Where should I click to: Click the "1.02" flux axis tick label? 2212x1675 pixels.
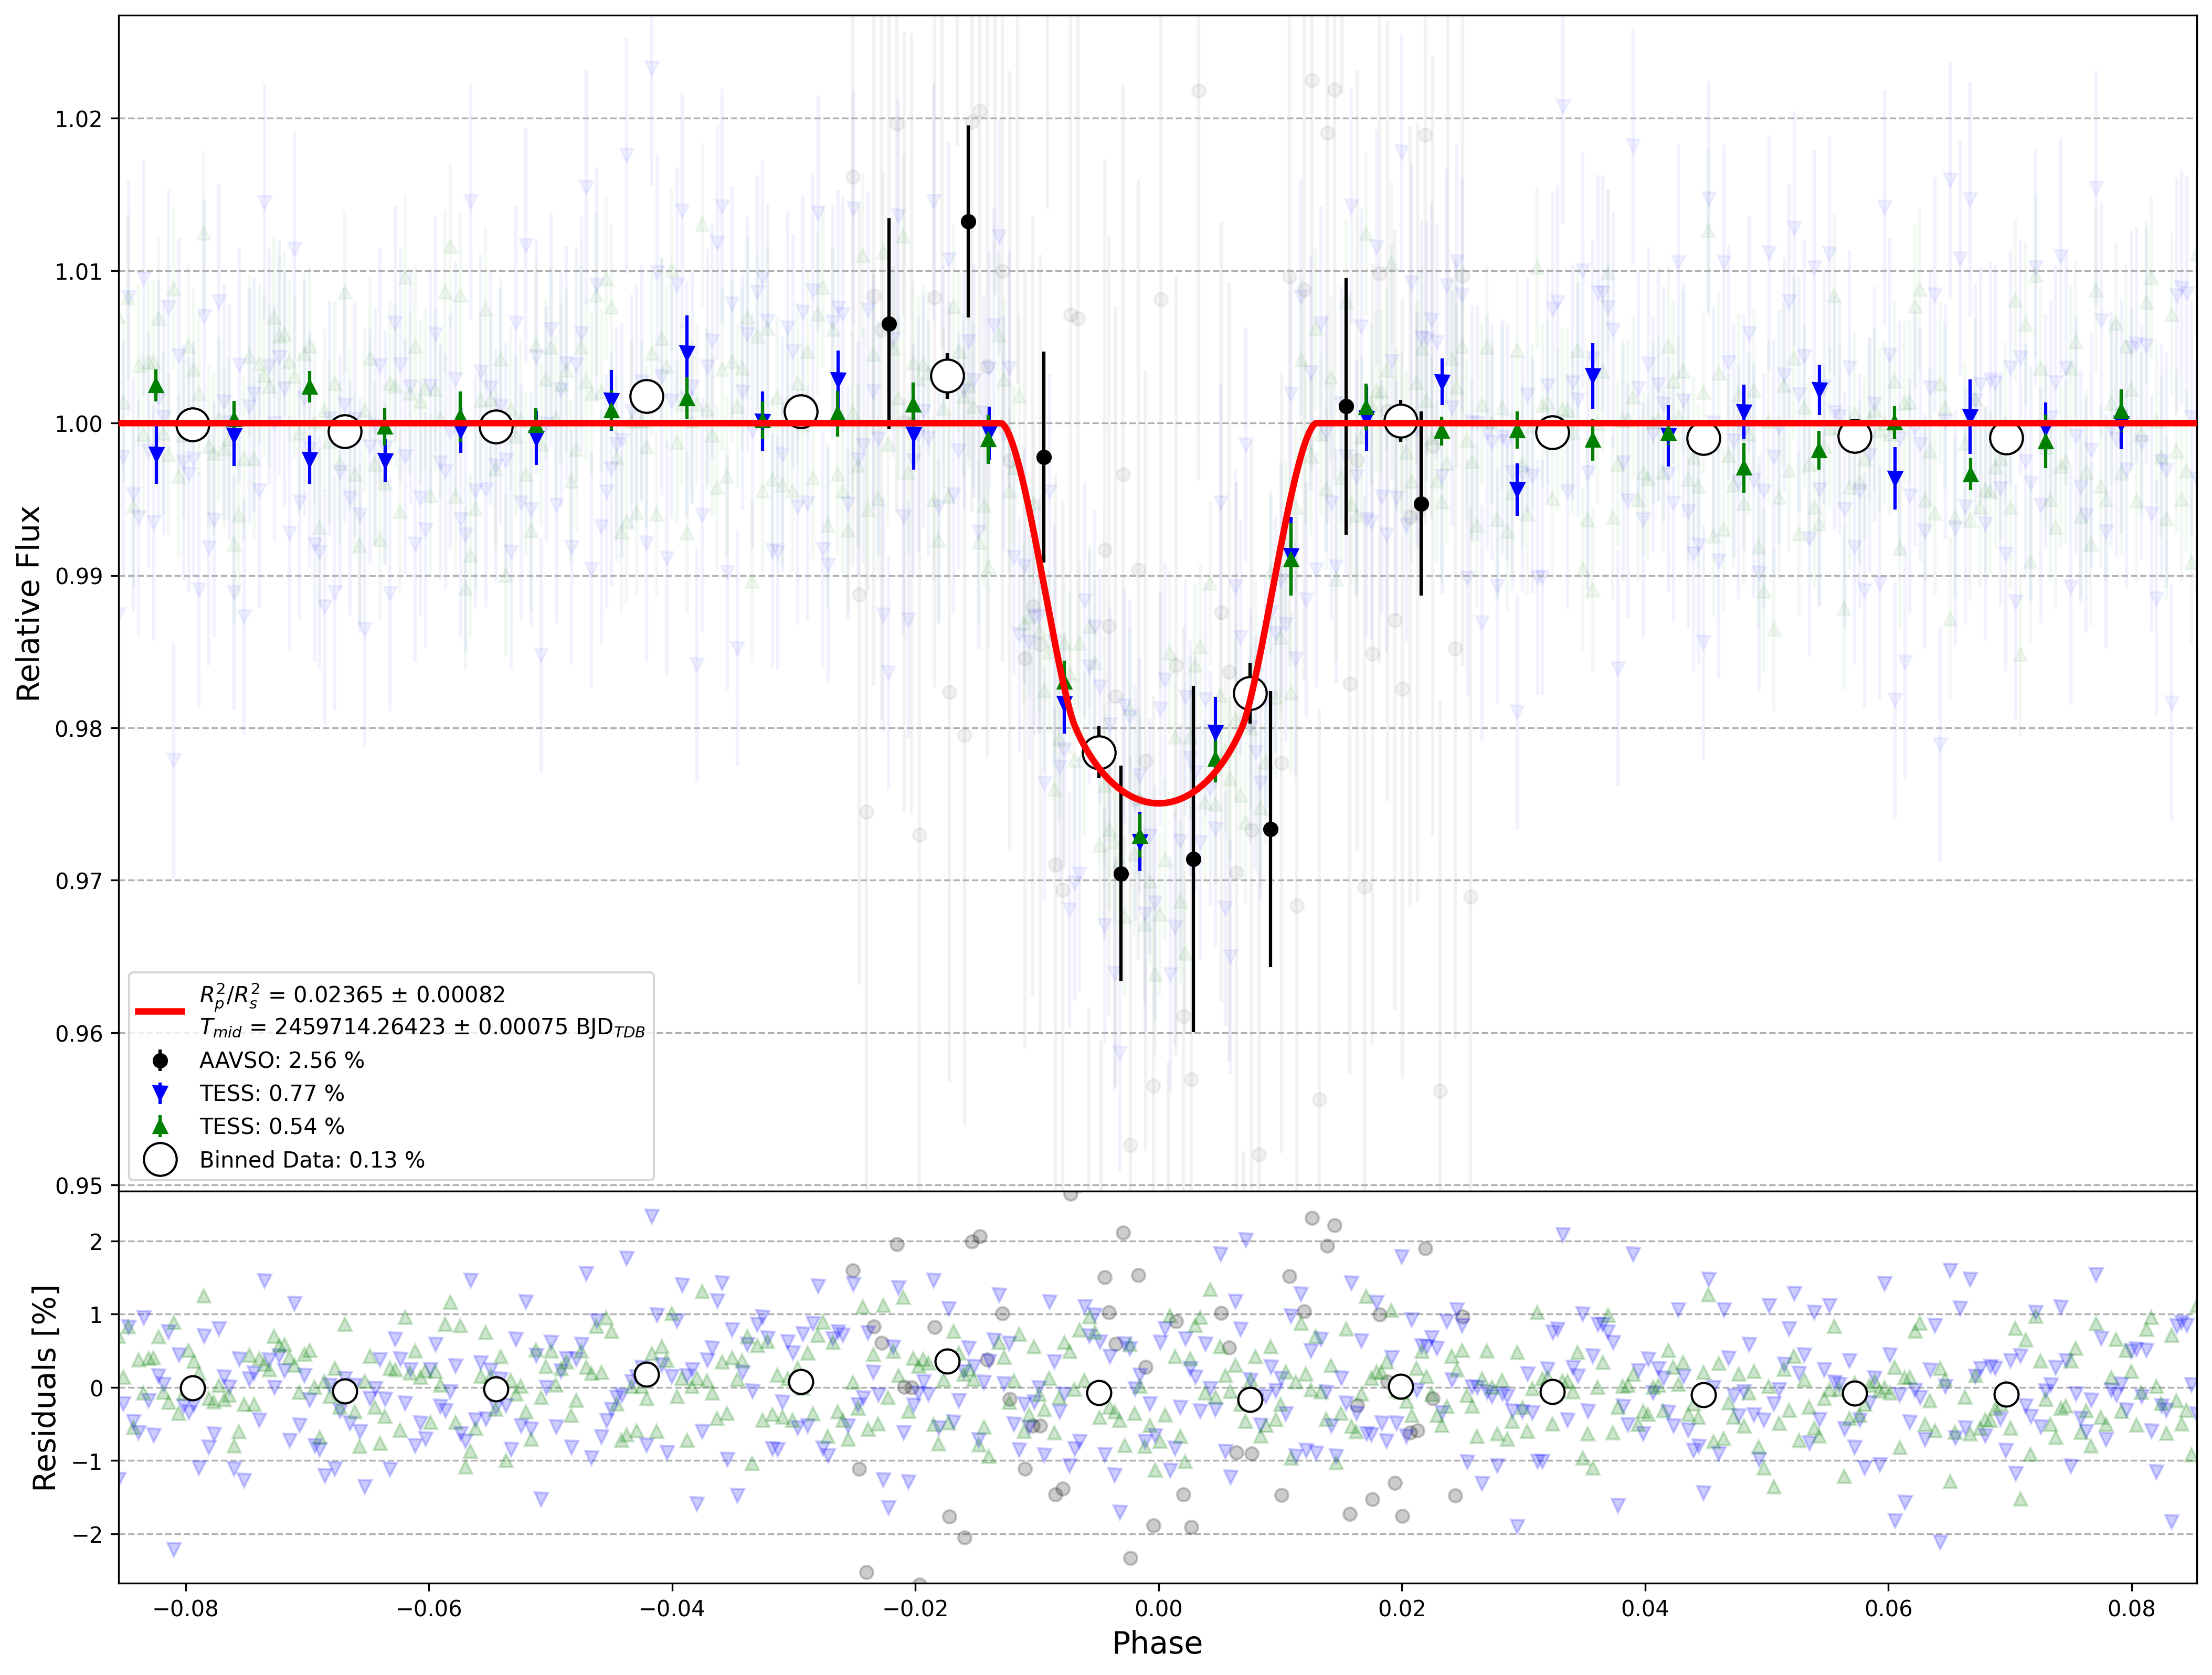[x=79, y=119]
